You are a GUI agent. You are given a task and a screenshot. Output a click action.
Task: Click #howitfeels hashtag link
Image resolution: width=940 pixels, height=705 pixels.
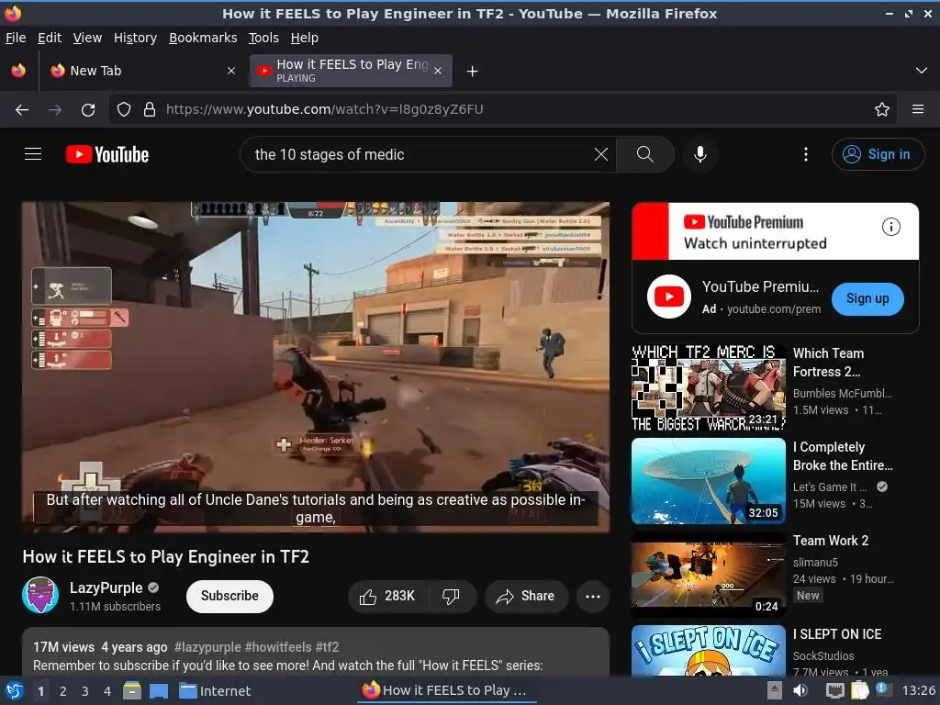(x=278, y=647)
